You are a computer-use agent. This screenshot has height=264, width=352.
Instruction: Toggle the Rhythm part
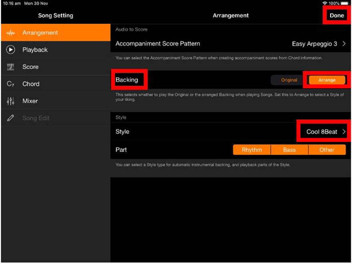click(x=252, y=150)
